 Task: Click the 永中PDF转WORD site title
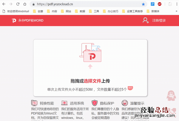click(x=31, y=21)
